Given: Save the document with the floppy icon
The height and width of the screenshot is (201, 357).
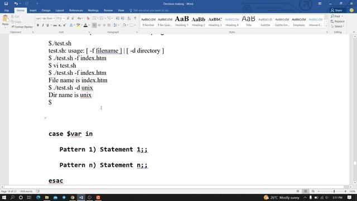Looking at the screenshot, I should pyautogui.click(x=6, y=4).
